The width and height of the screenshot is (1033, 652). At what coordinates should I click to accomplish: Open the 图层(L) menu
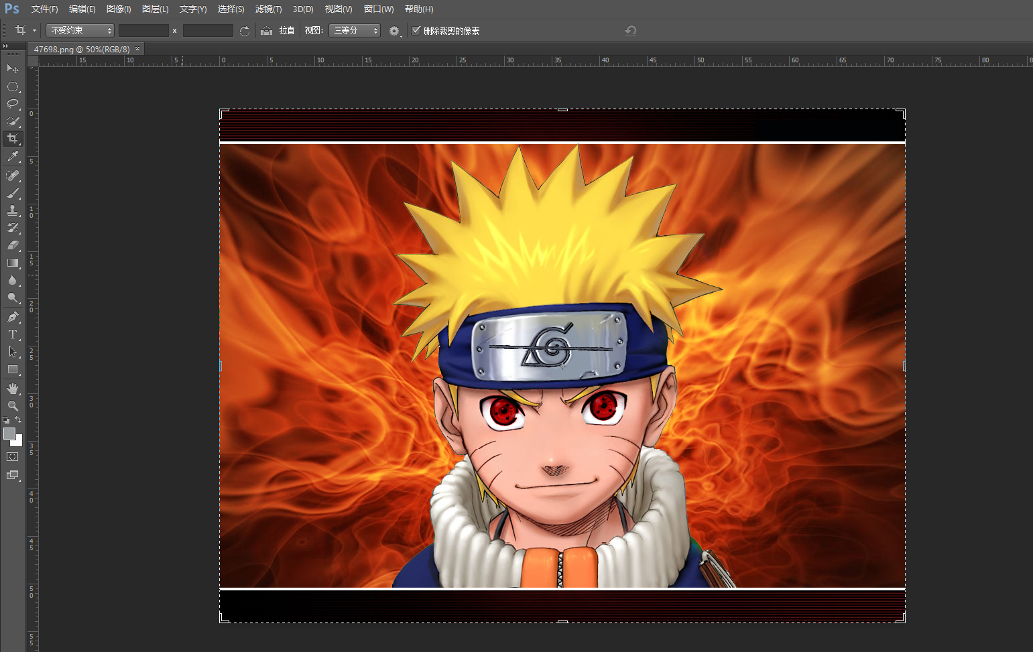155,9
